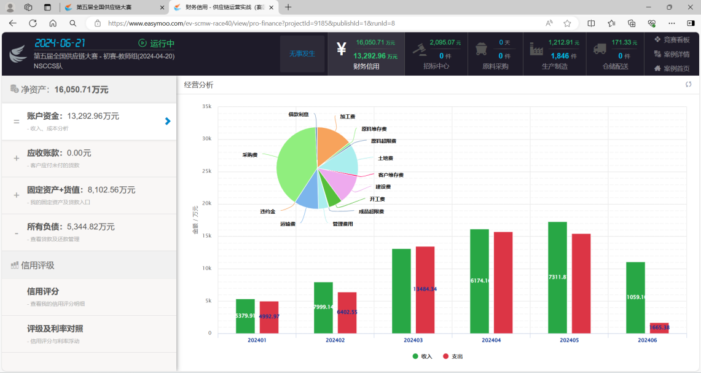Open 竞赛看板 link

[672, 39]
